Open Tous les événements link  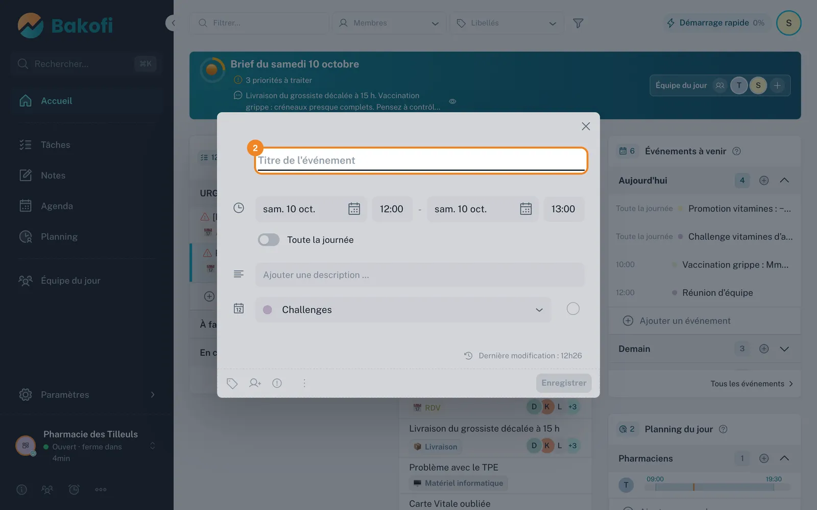point(752,384)
